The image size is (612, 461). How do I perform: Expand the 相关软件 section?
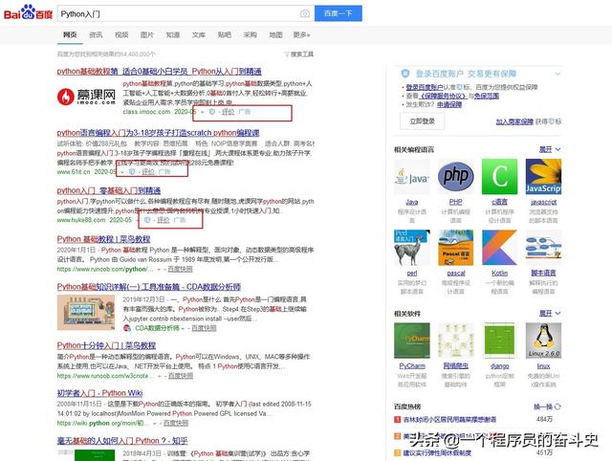click(x=548, y=313)
